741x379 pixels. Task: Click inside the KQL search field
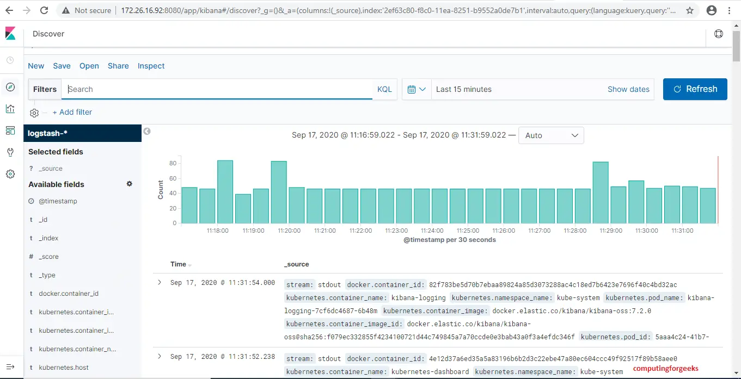[218, 89]
